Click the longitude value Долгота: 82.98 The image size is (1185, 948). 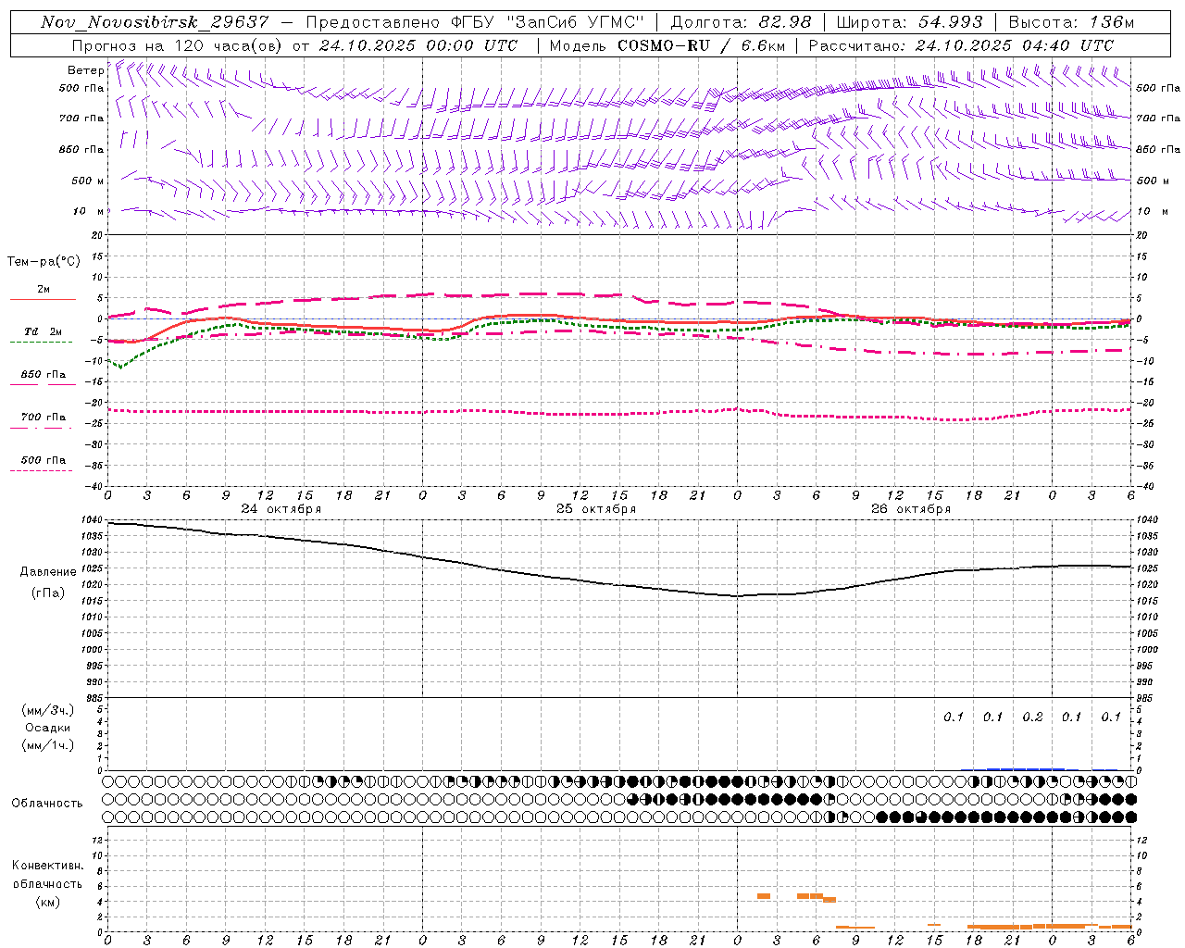[741, 22]
